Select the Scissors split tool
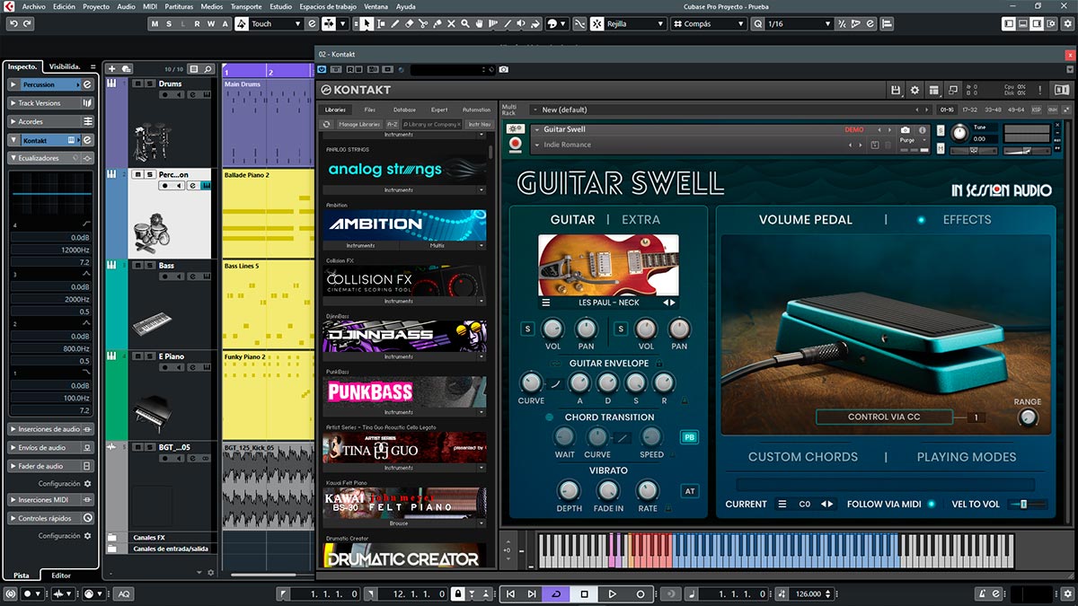 (423, 23)
